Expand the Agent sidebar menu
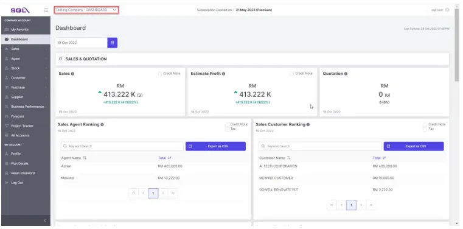The image size is (463, 229). 26,59
